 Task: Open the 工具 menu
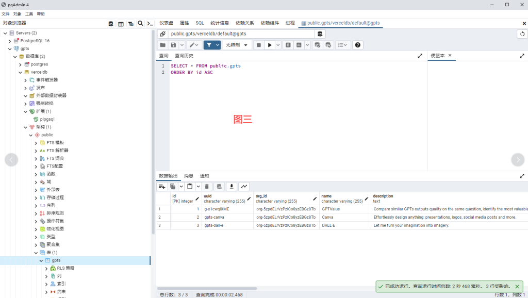pos(29,14)
